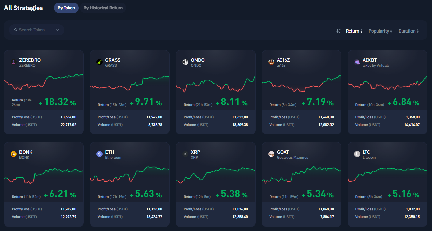The image size is (432, 231).
Task: Open the ETH strategy title
Action: click(x=109, y=152)
